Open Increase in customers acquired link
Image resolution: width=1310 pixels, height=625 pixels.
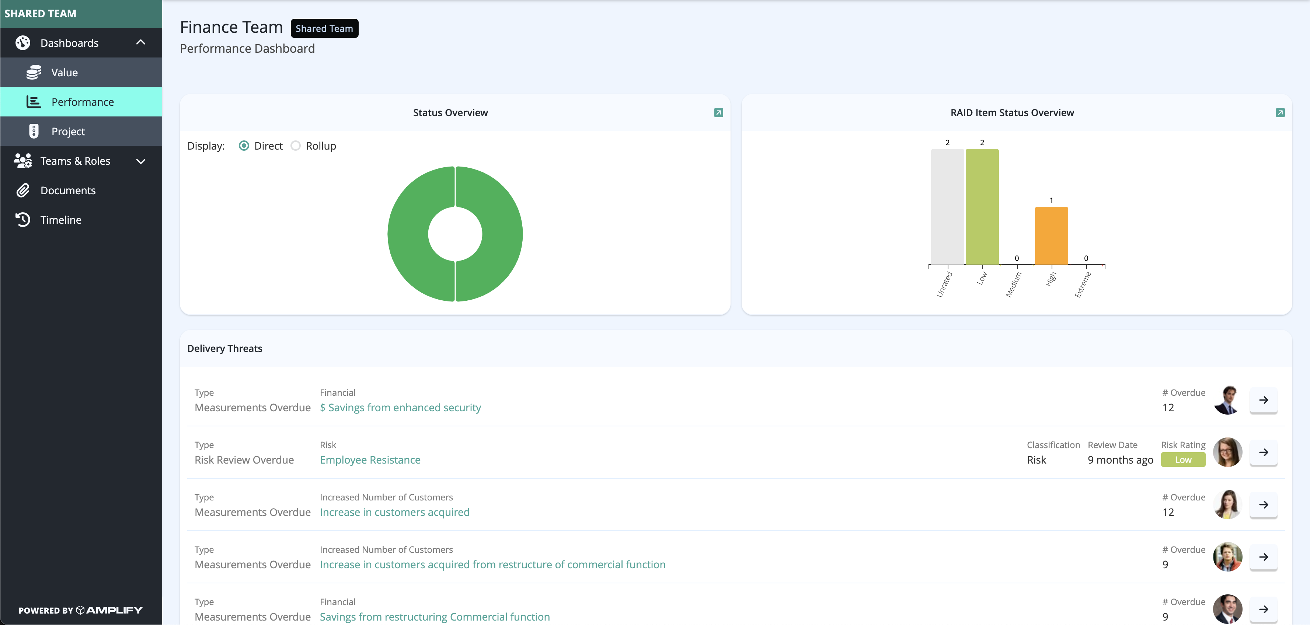point(395,513)
